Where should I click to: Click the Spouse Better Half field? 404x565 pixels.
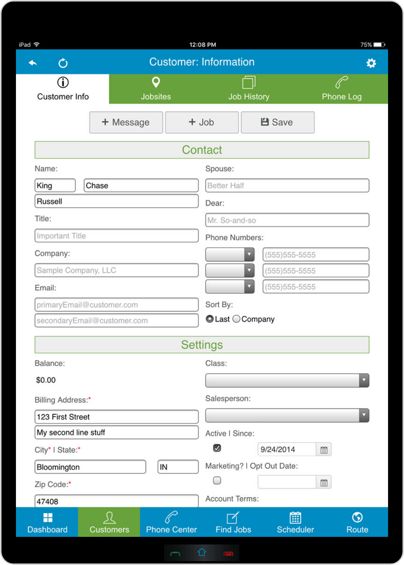pyautogui.click(x=287, y=185)
